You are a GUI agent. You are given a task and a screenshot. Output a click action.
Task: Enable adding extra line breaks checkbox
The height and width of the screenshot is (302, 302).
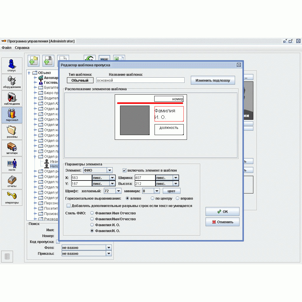69,206
